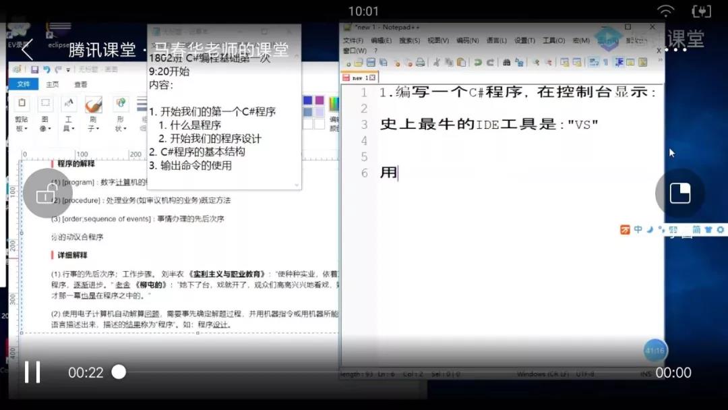728x410 pixels.
Task: Open Find via the binoculars icon
Action: 506,63
